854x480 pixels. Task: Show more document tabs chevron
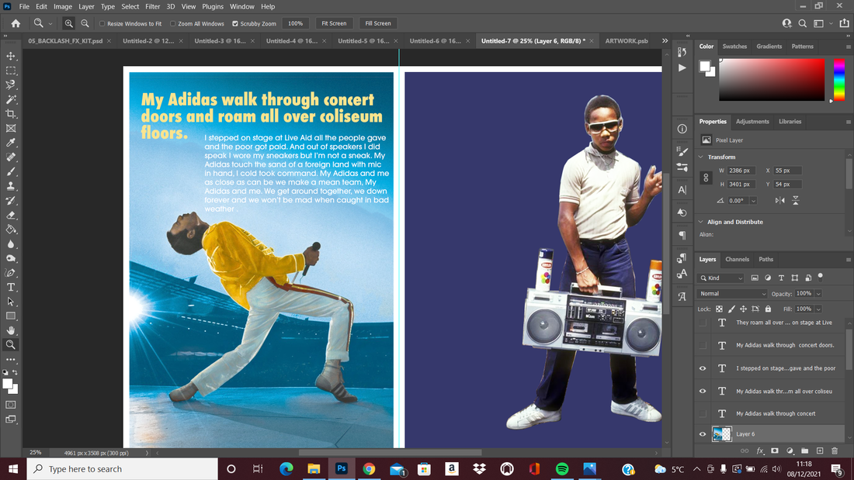[x=665, y=41]
